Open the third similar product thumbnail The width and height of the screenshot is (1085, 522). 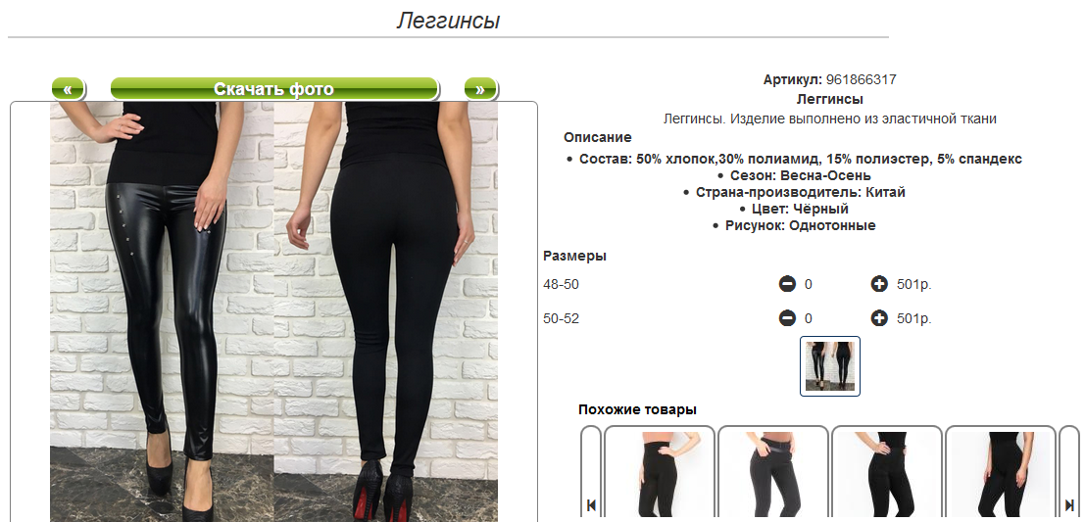pyautogui.click(x=886, y=474)
